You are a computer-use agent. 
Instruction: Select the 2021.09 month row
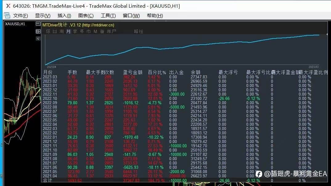pos(185,154)
